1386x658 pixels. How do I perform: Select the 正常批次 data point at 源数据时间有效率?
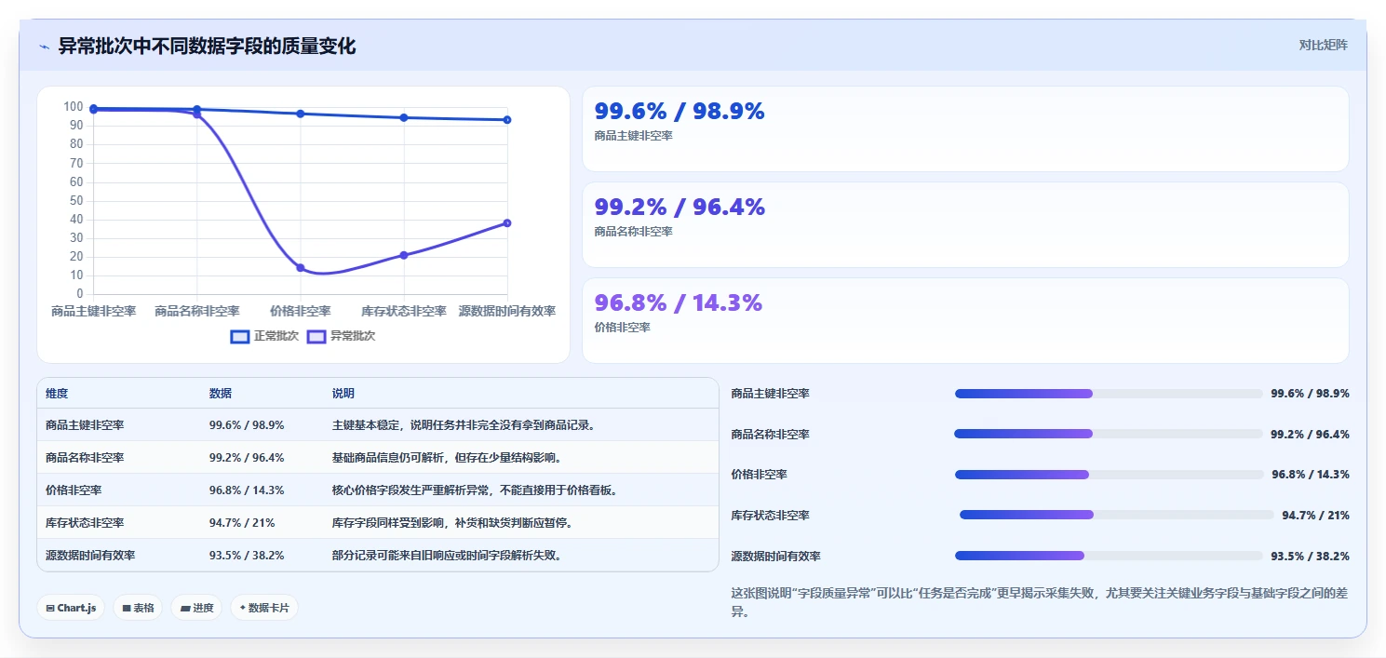click(507, 119)
